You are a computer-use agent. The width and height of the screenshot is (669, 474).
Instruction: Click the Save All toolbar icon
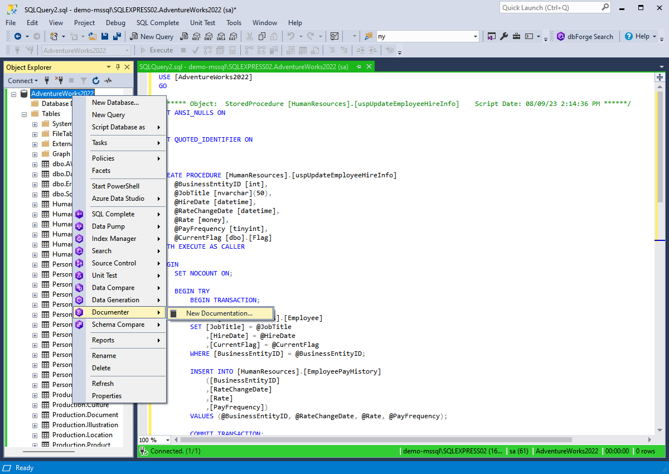[117, 36]
